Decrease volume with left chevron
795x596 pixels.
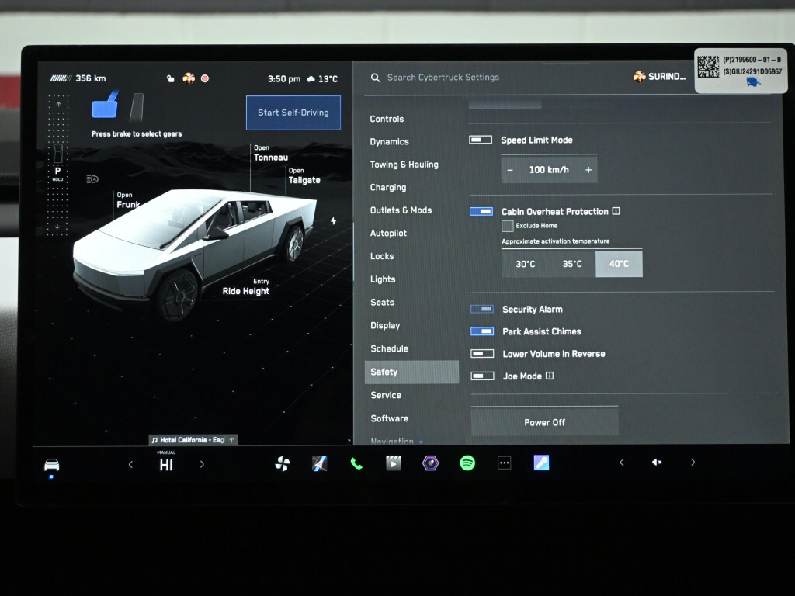point(621,463)
